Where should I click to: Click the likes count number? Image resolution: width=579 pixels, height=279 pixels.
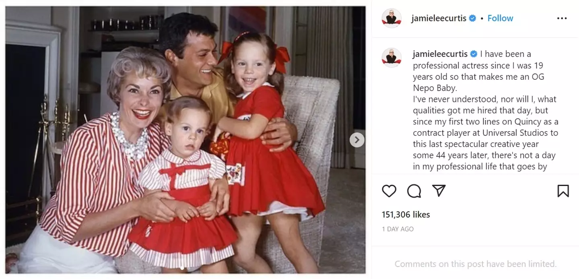(x=396, y=215)
